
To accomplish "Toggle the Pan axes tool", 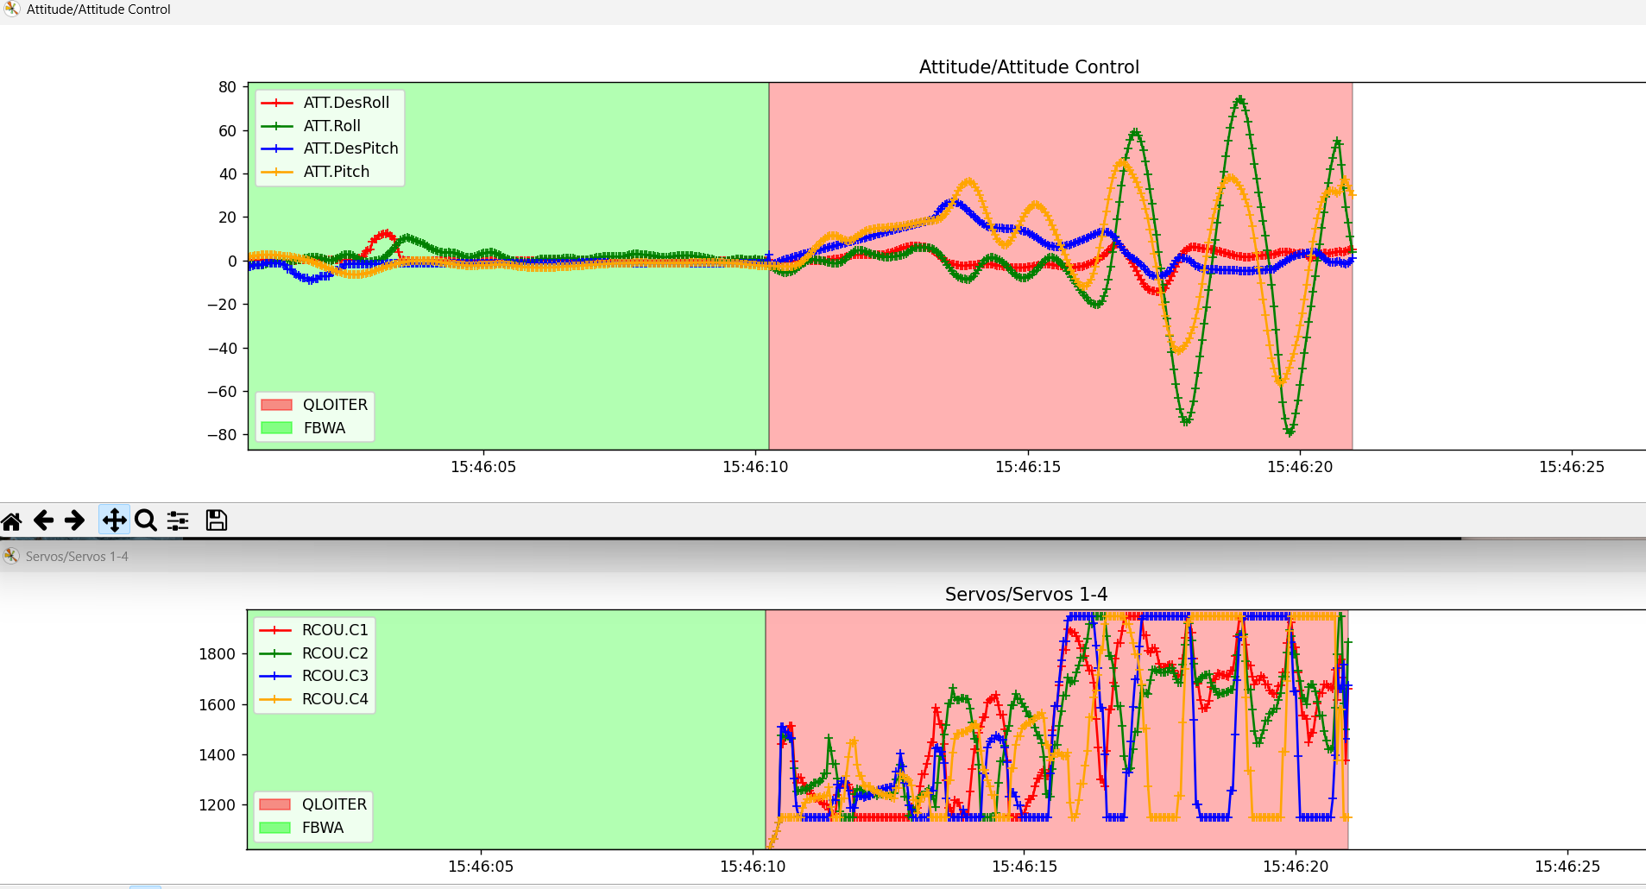I will (x=114, y=520).
